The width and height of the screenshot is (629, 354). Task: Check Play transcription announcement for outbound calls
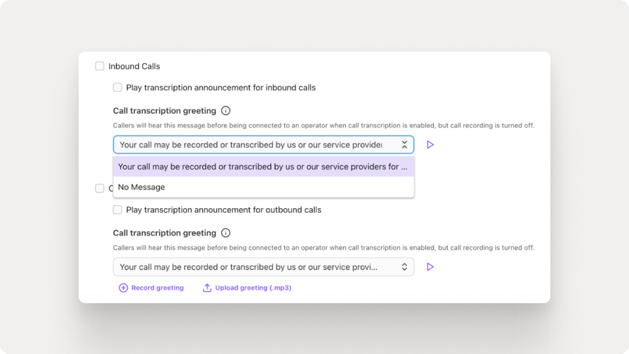118,209
